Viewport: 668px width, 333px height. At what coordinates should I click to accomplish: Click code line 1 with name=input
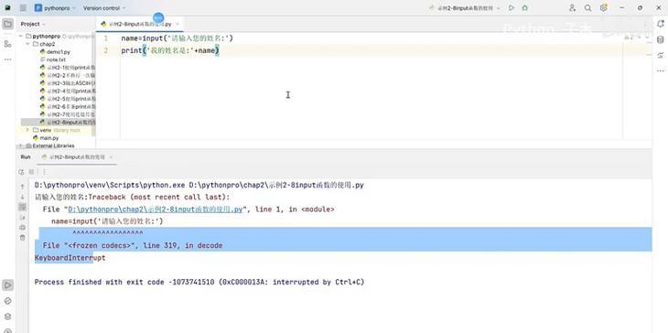pos(178,38)
